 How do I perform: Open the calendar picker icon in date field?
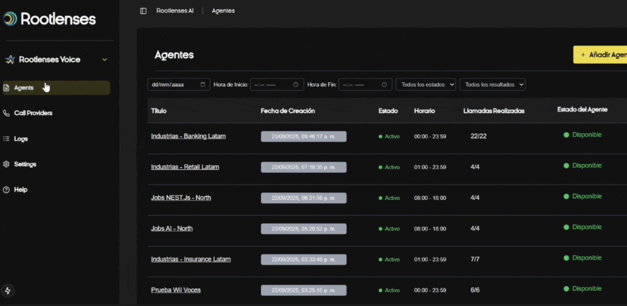(x=203, y=85)
